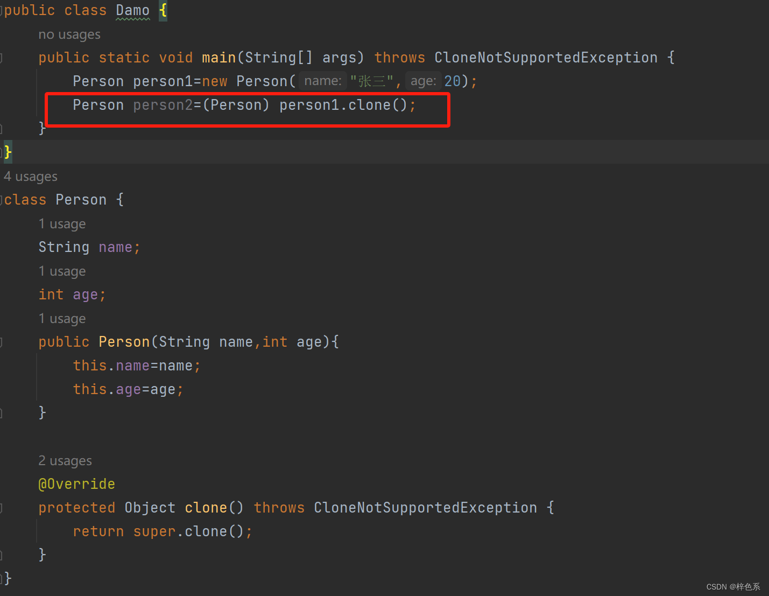The width and height of the screenshot is (769, 596).
Task: Click the Person name in class Person declaration
Action: 81,200
